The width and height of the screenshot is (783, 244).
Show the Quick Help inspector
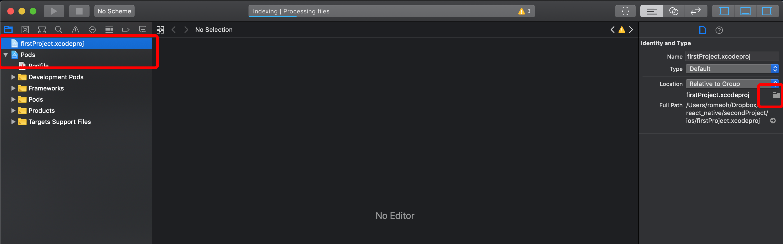719,30
